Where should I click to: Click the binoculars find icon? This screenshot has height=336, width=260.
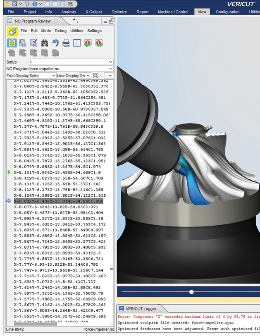point(44,43)
